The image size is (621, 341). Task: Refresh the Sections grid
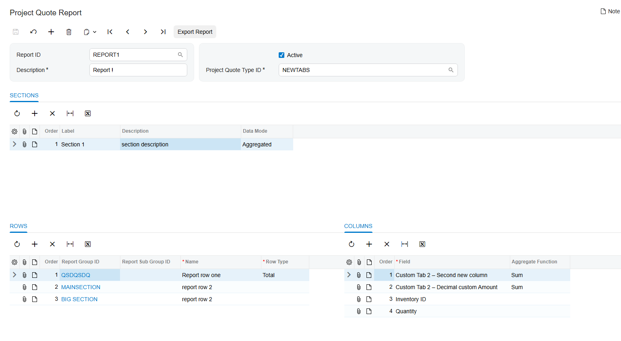(x=17, y=113)
